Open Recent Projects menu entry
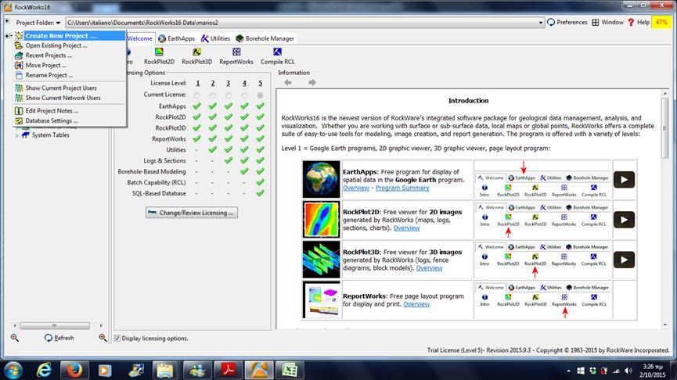This screenshot has height=380, width=677. tap(70, 56)
